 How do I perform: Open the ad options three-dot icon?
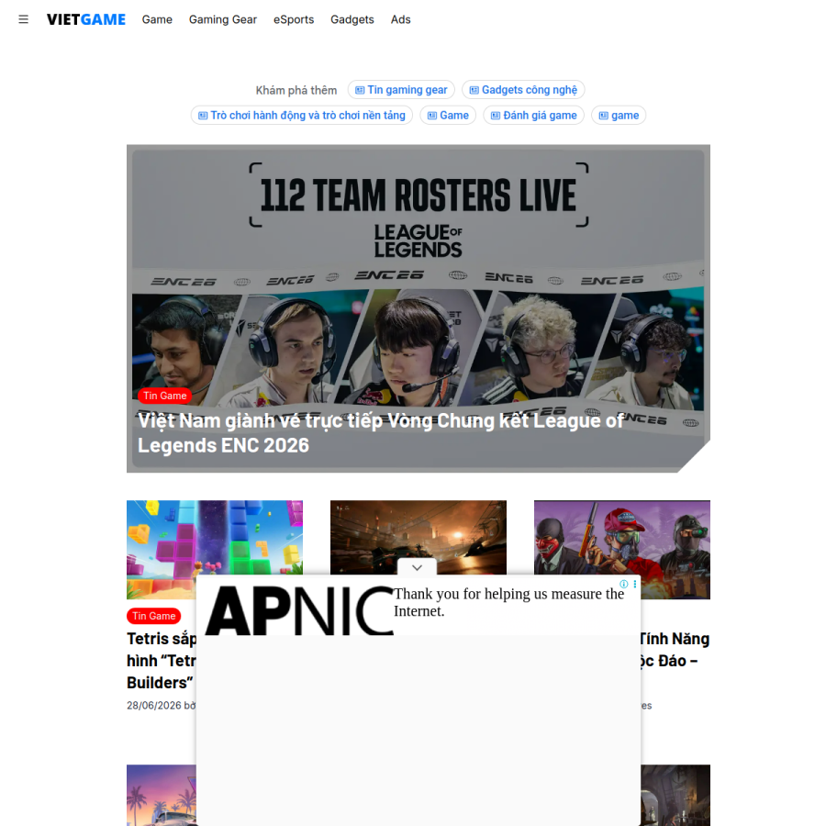(x=635, y=584)
